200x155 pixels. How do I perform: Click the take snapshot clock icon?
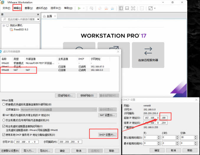(x=100, y=8)
